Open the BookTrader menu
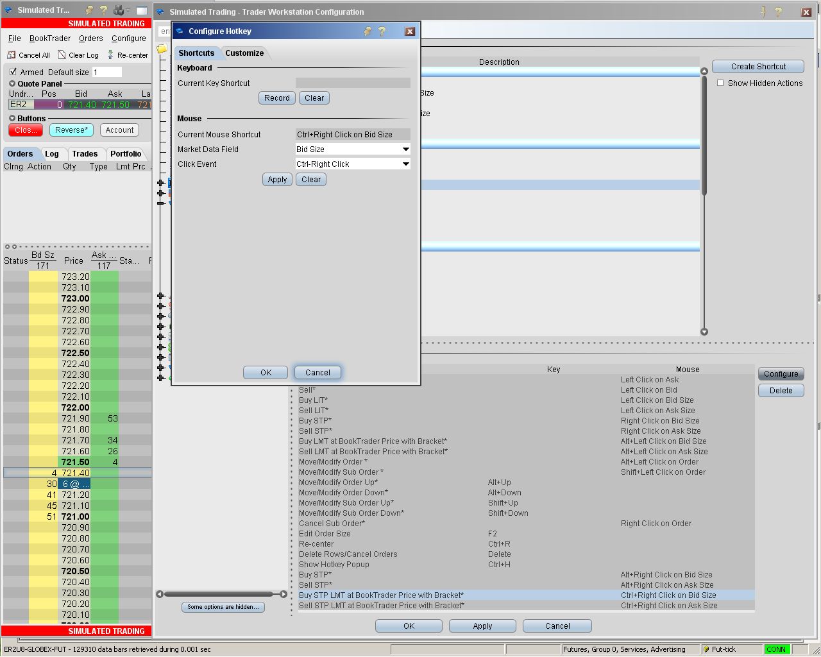Image resolution: width=821 pixels, height=657 pixels. tap(50, 38)
